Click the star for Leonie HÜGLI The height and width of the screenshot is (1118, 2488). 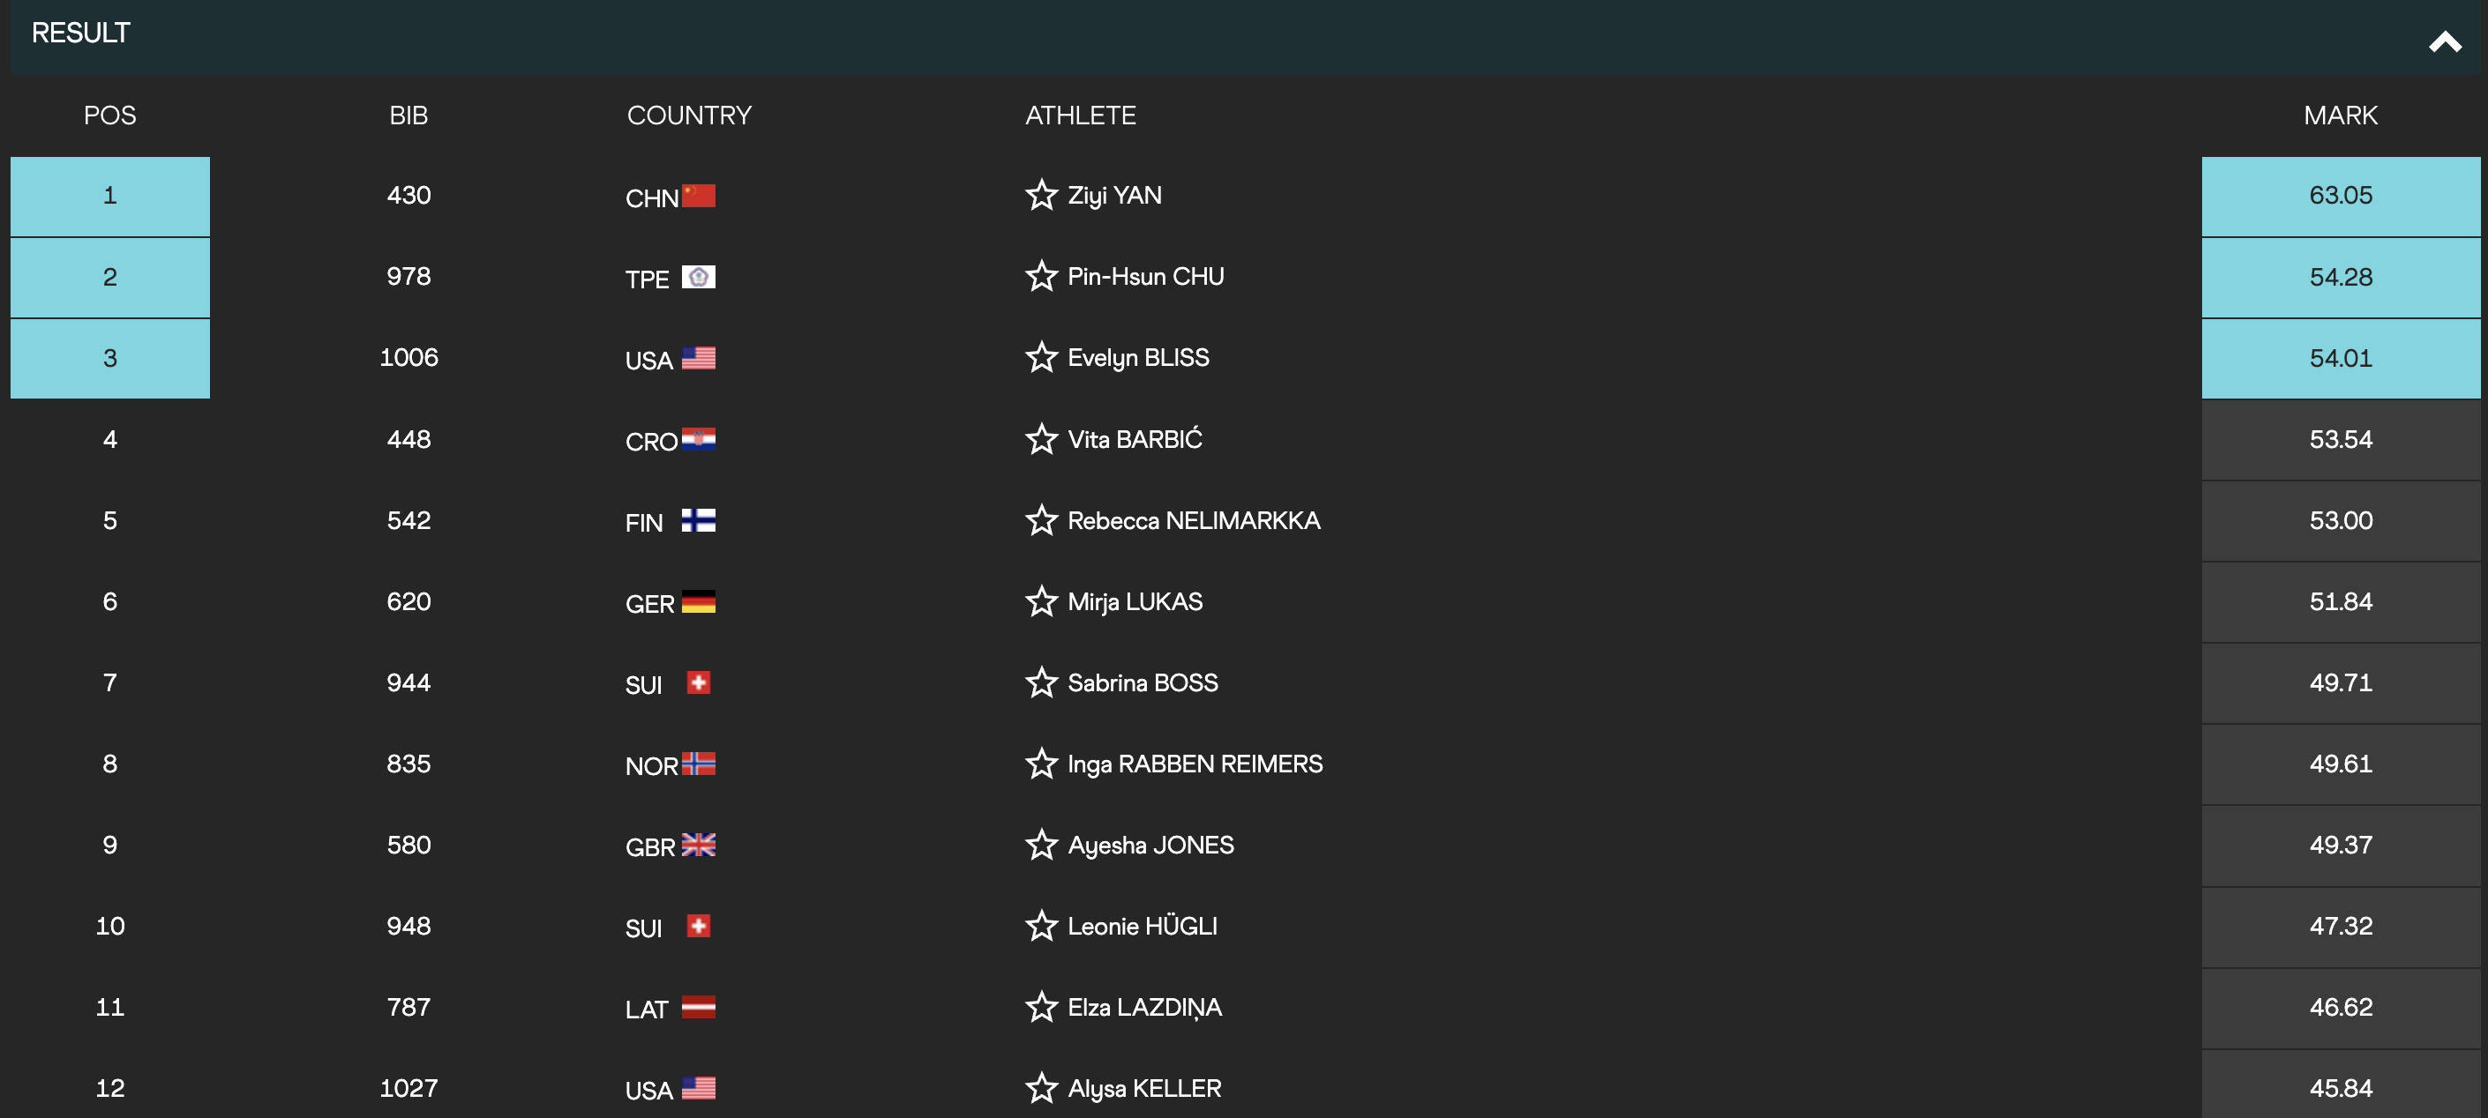pyautogui.click(x=1041, y=926)
